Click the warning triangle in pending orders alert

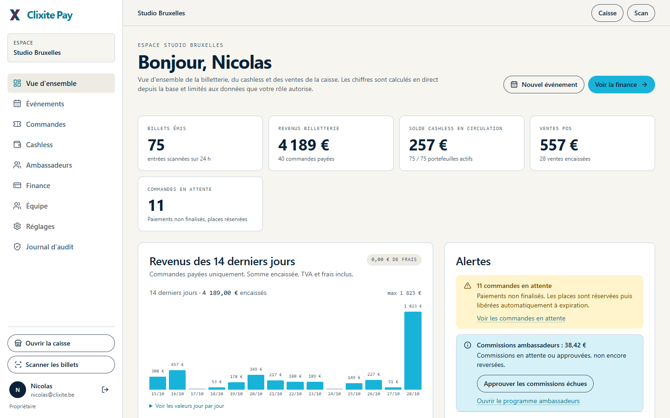(468, 286)
